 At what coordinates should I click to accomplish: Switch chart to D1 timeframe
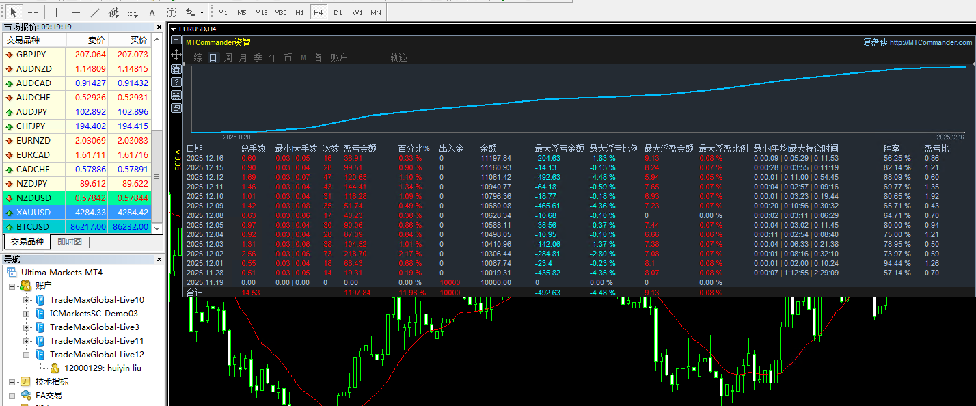(338, 12)
